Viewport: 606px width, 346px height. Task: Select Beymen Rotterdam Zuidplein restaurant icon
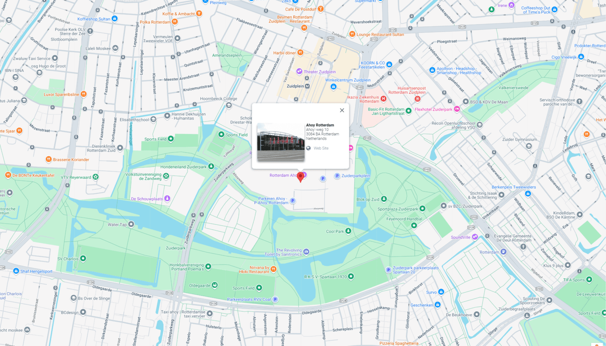coord(304,28)
